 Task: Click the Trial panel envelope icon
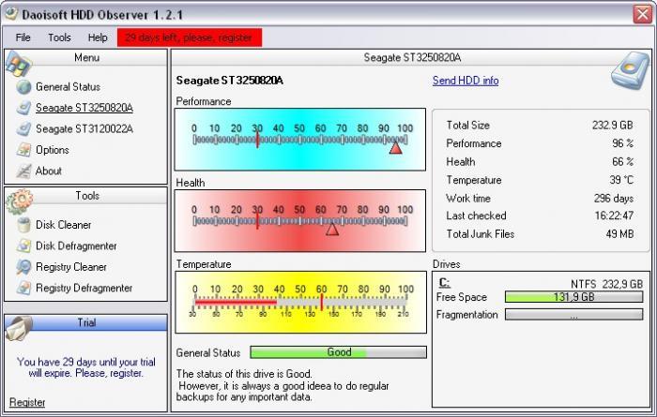pyautogui.click(x=19, y=328)
